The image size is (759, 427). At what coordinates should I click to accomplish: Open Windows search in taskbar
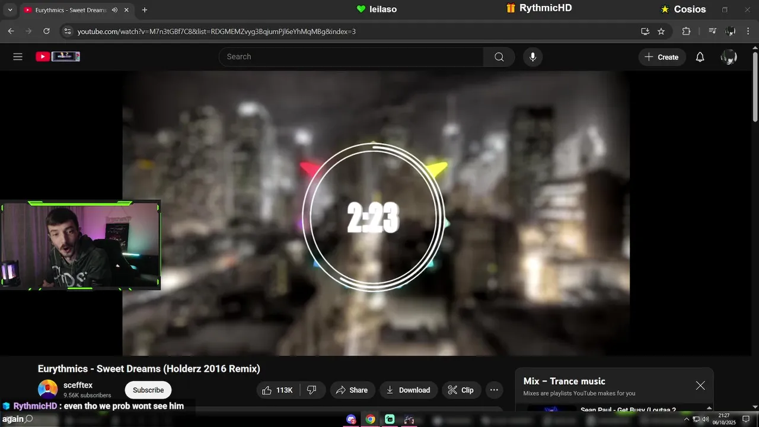28,419
